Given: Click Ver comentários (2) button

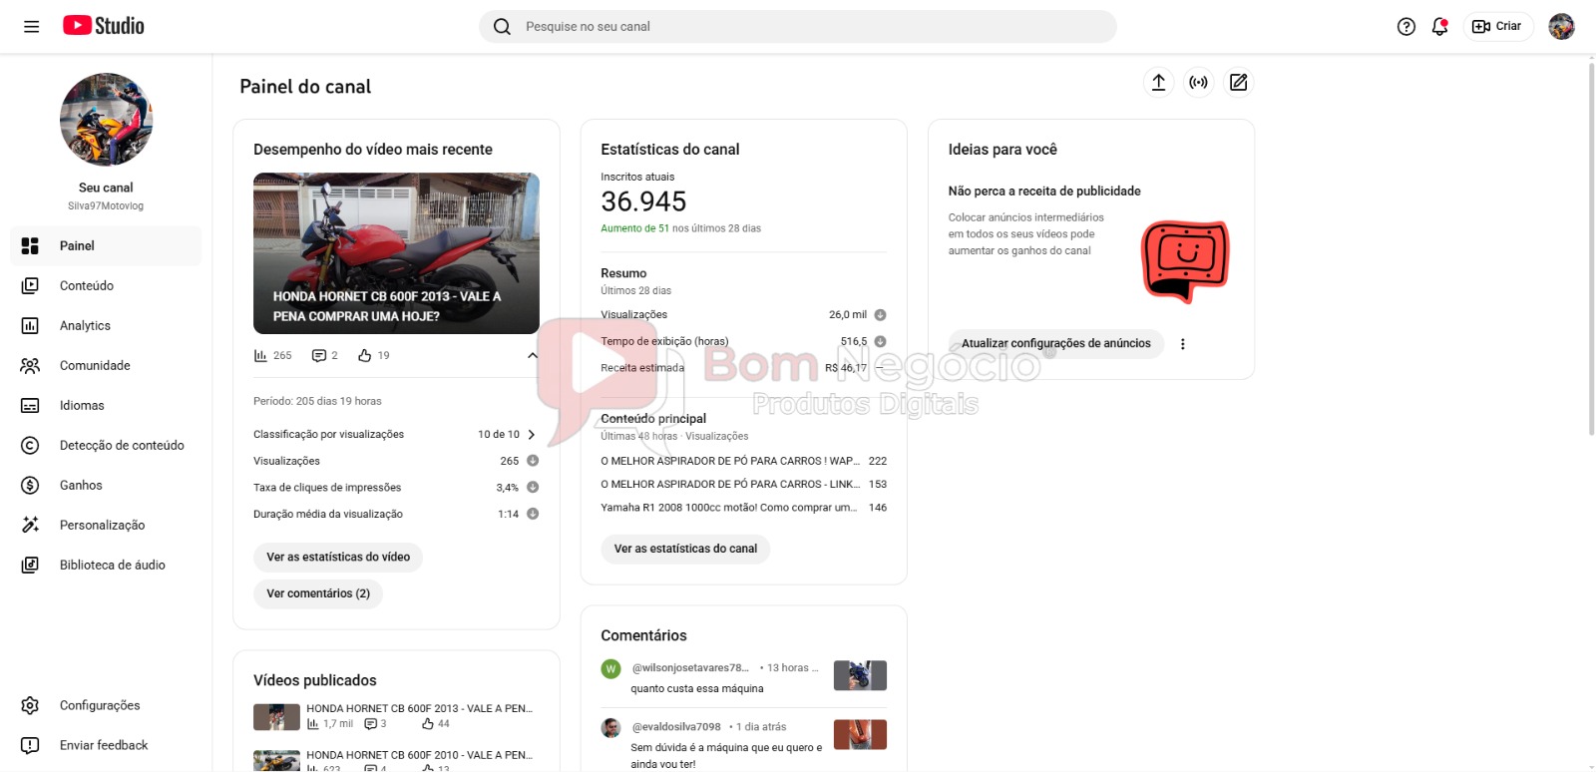Looking at the screenshot, I should click(x=318, y=593).
